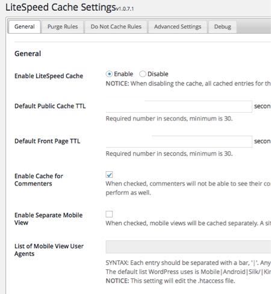271x294 pixels.
Task: Open the Purge Rules tab
Action: point(63,27)
